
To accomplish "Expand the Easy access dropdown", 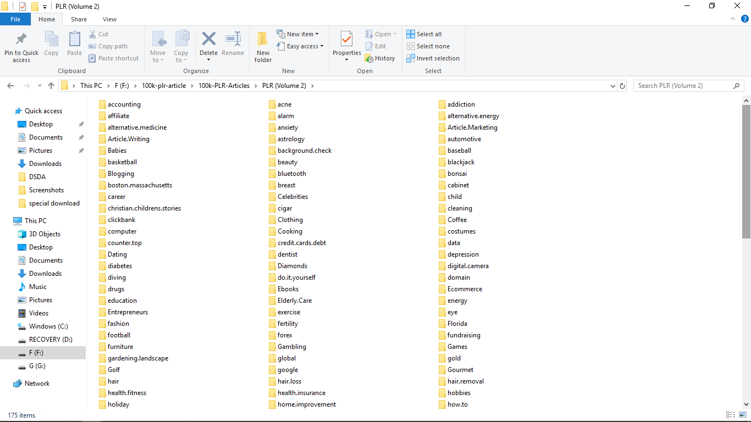I will 300,46.
